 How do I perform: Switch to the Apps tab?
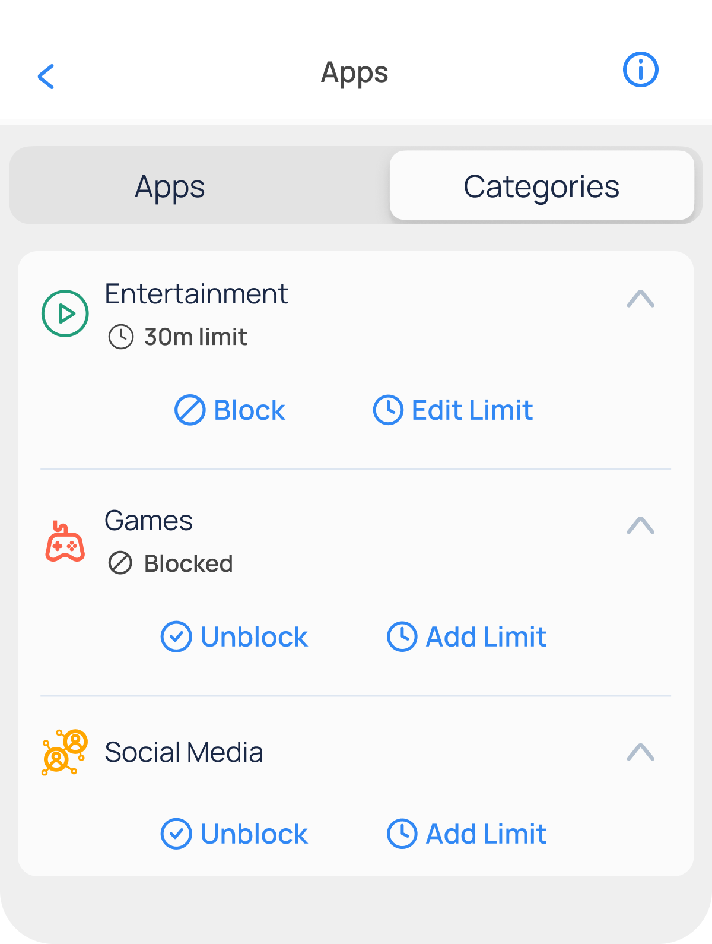170,186
